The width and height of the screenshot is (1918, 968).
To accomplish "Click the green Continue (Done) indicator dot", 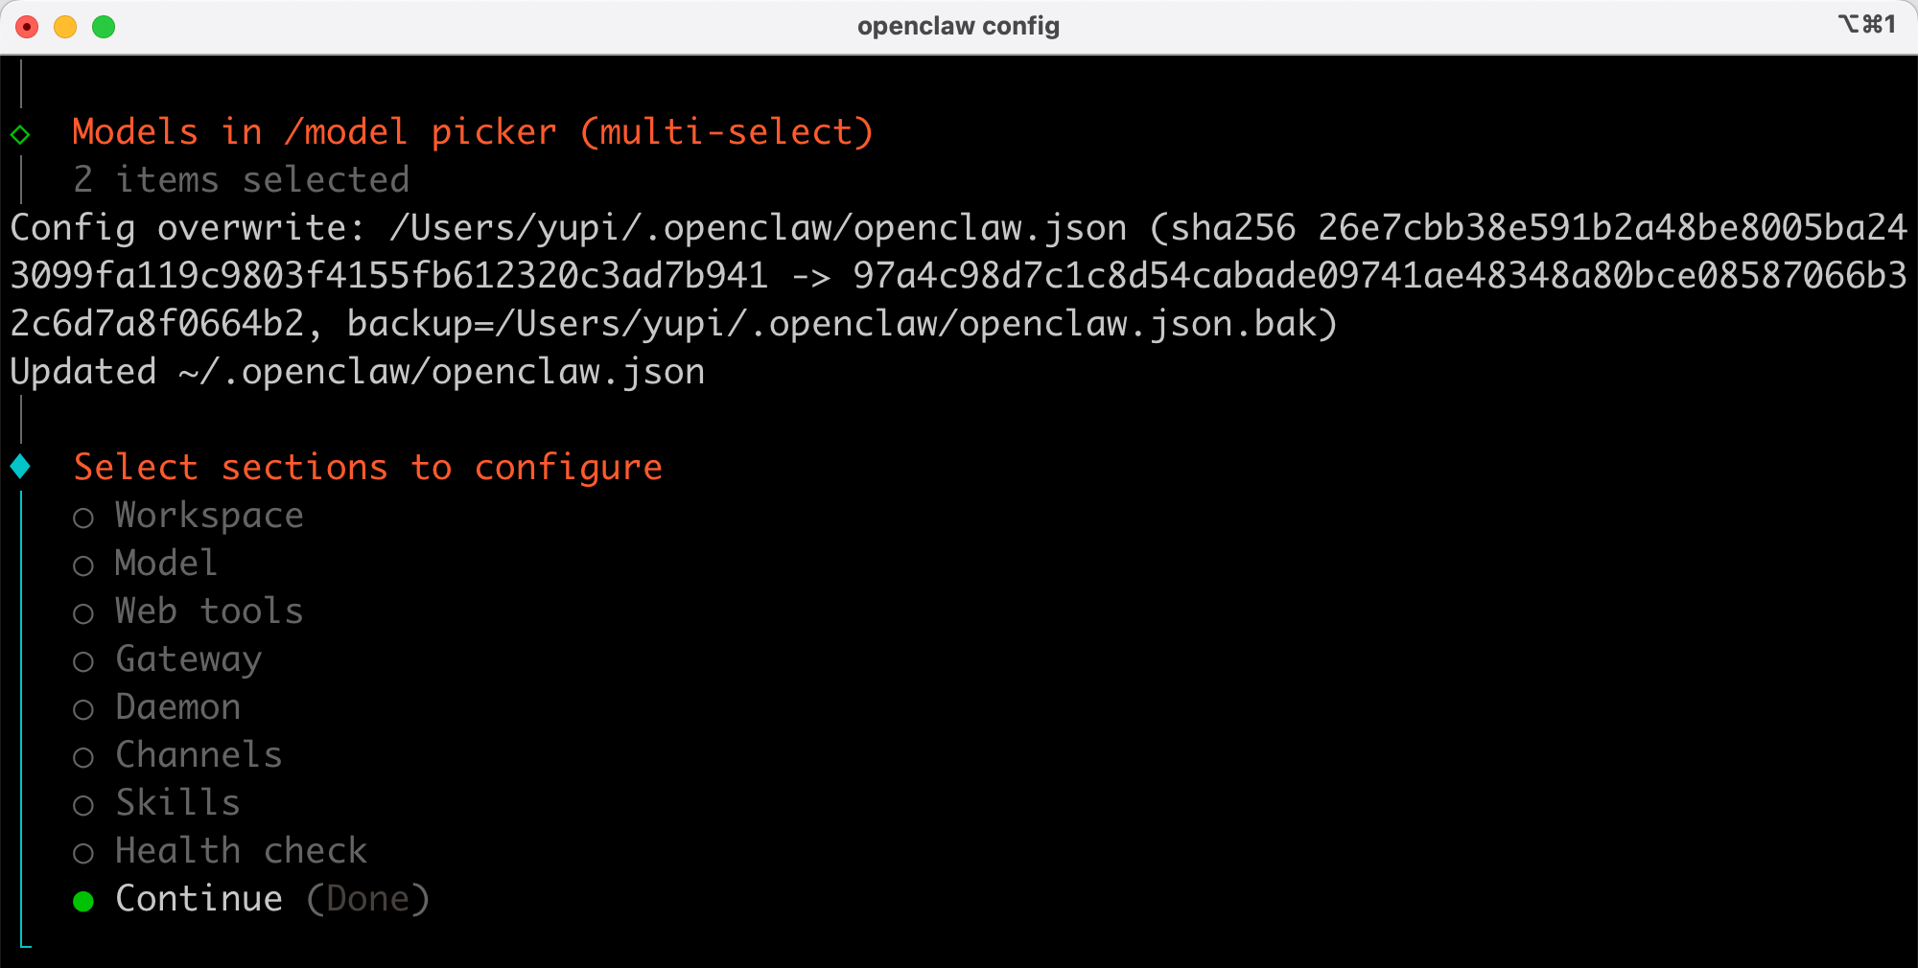I will [83, 901].
